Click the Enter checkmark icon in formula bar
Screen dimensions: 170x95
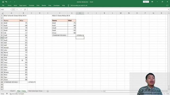point(21,9)
